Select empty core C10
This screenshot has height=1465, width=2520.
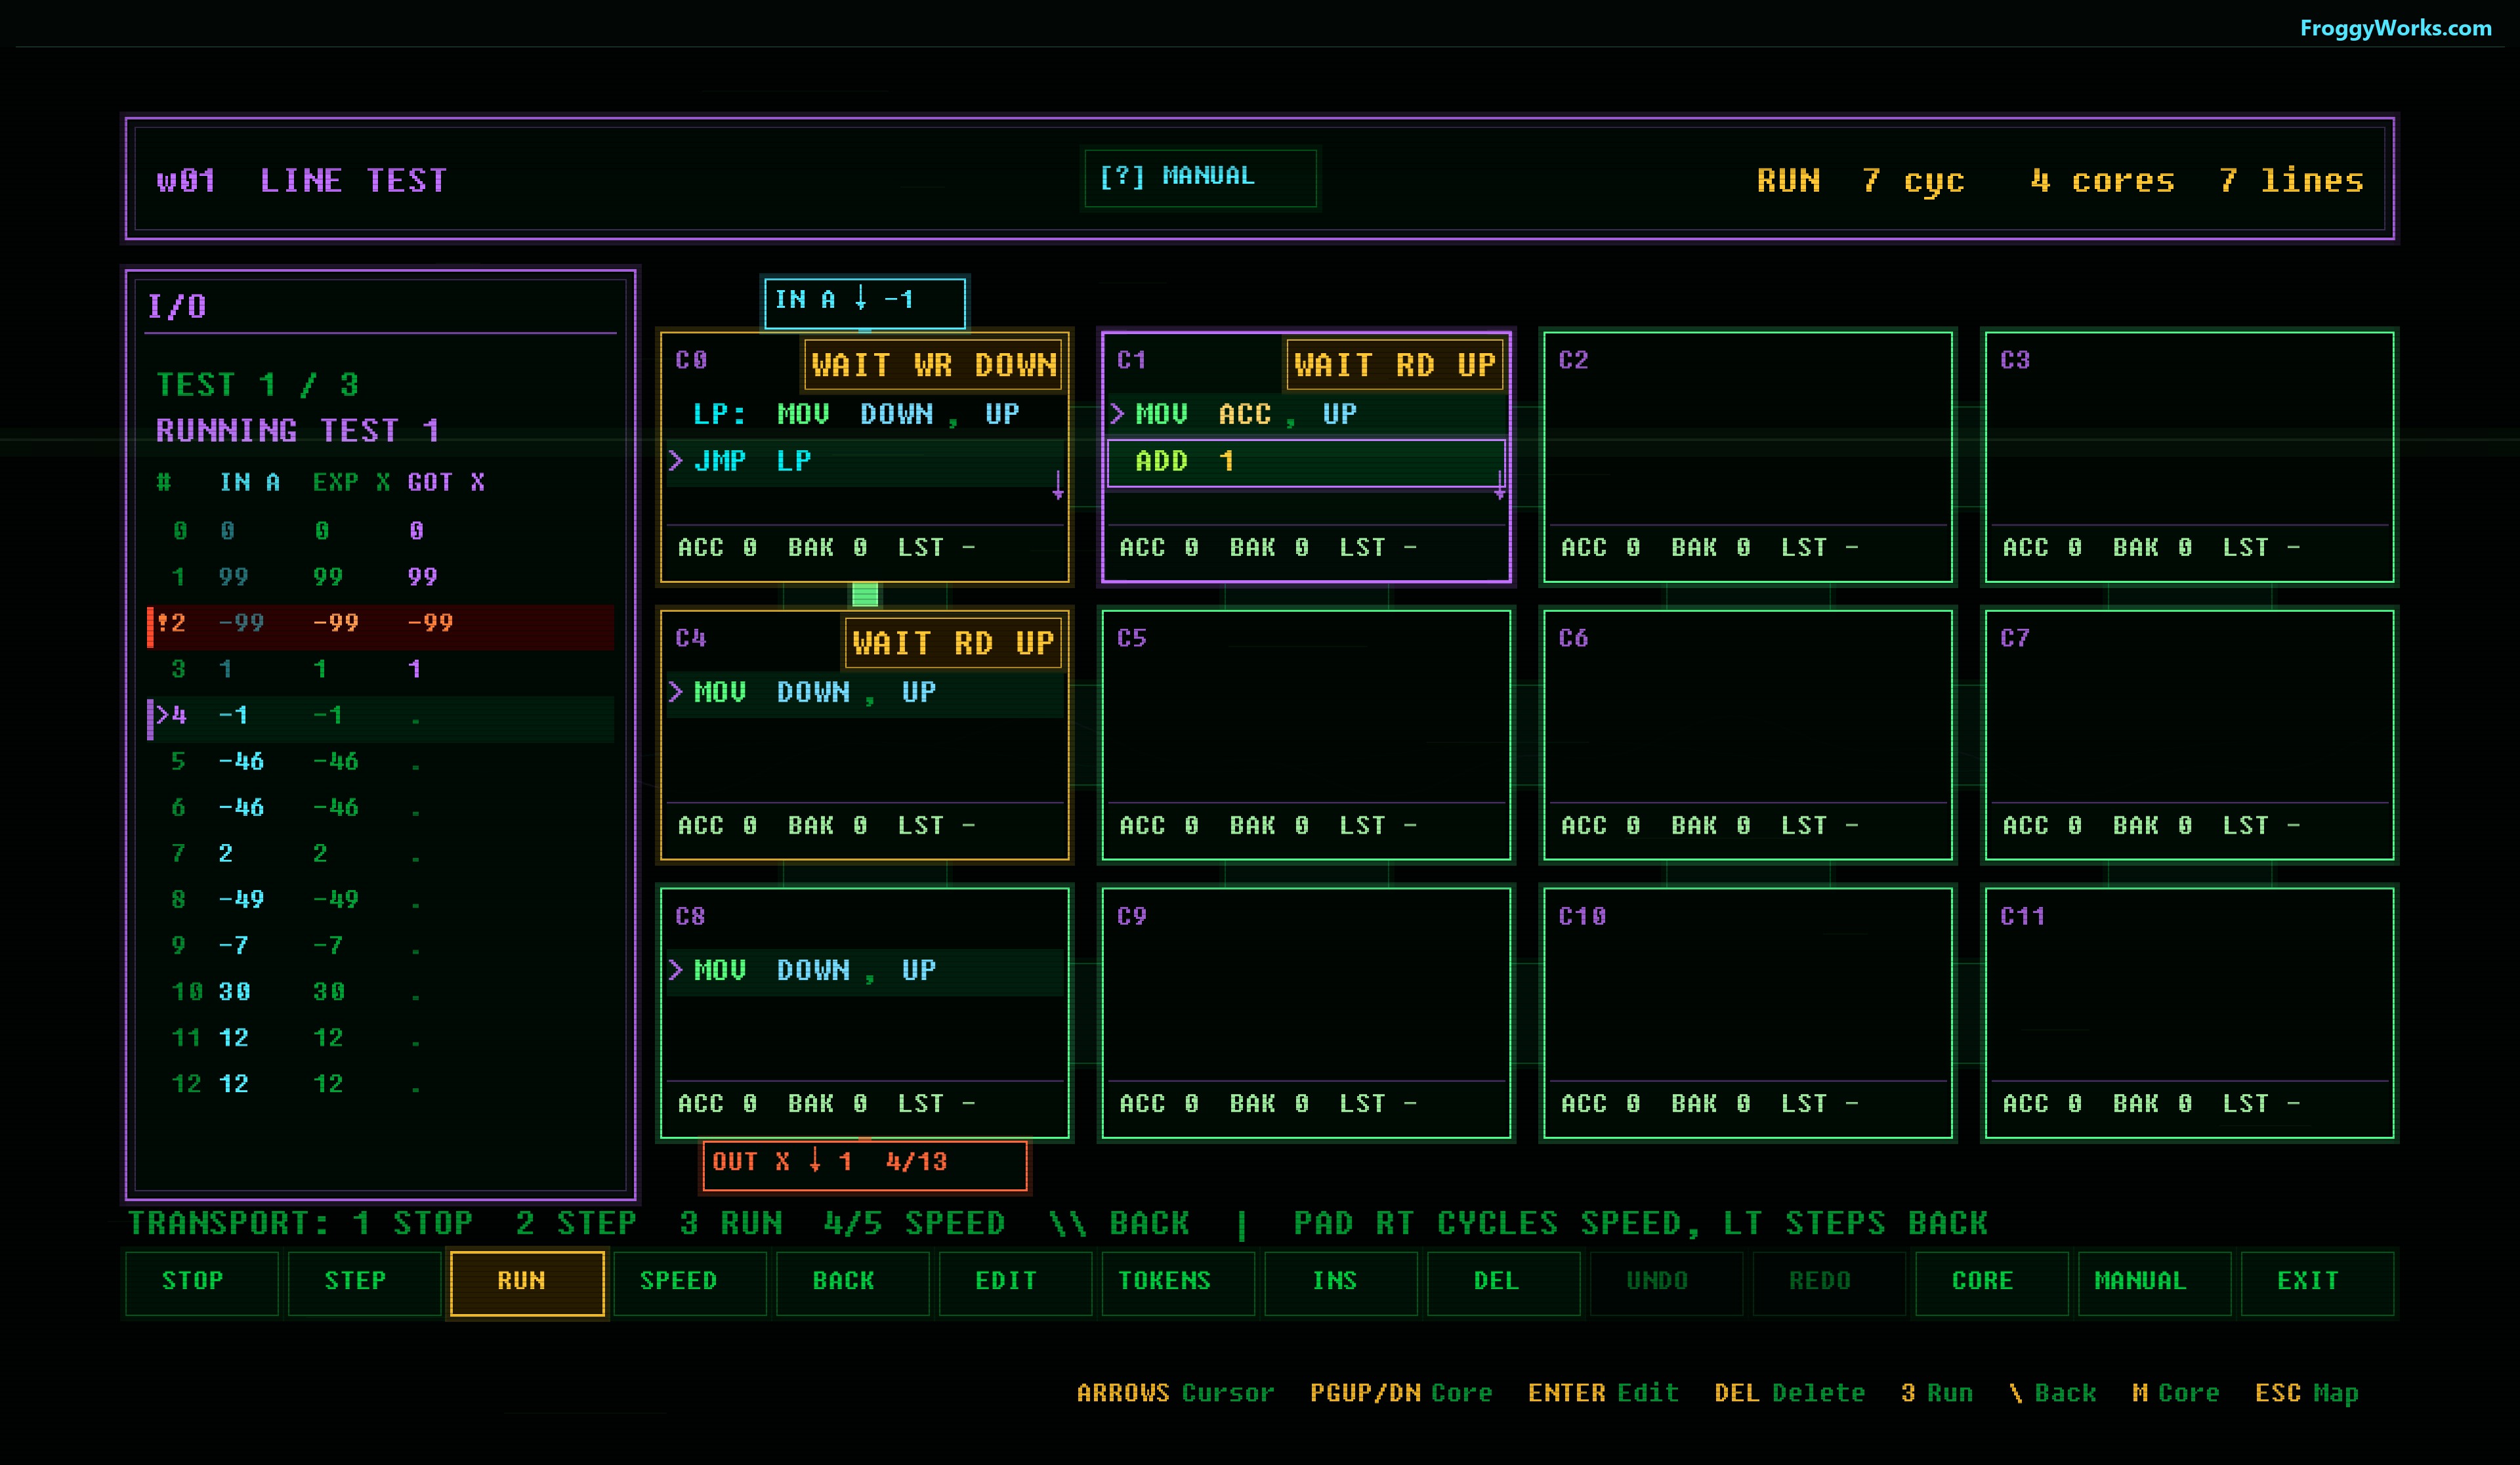(x=1747, y=1012)
